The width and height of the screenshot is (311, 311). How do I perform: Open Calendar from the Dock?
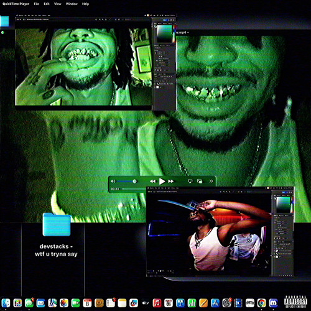(87, 303)
